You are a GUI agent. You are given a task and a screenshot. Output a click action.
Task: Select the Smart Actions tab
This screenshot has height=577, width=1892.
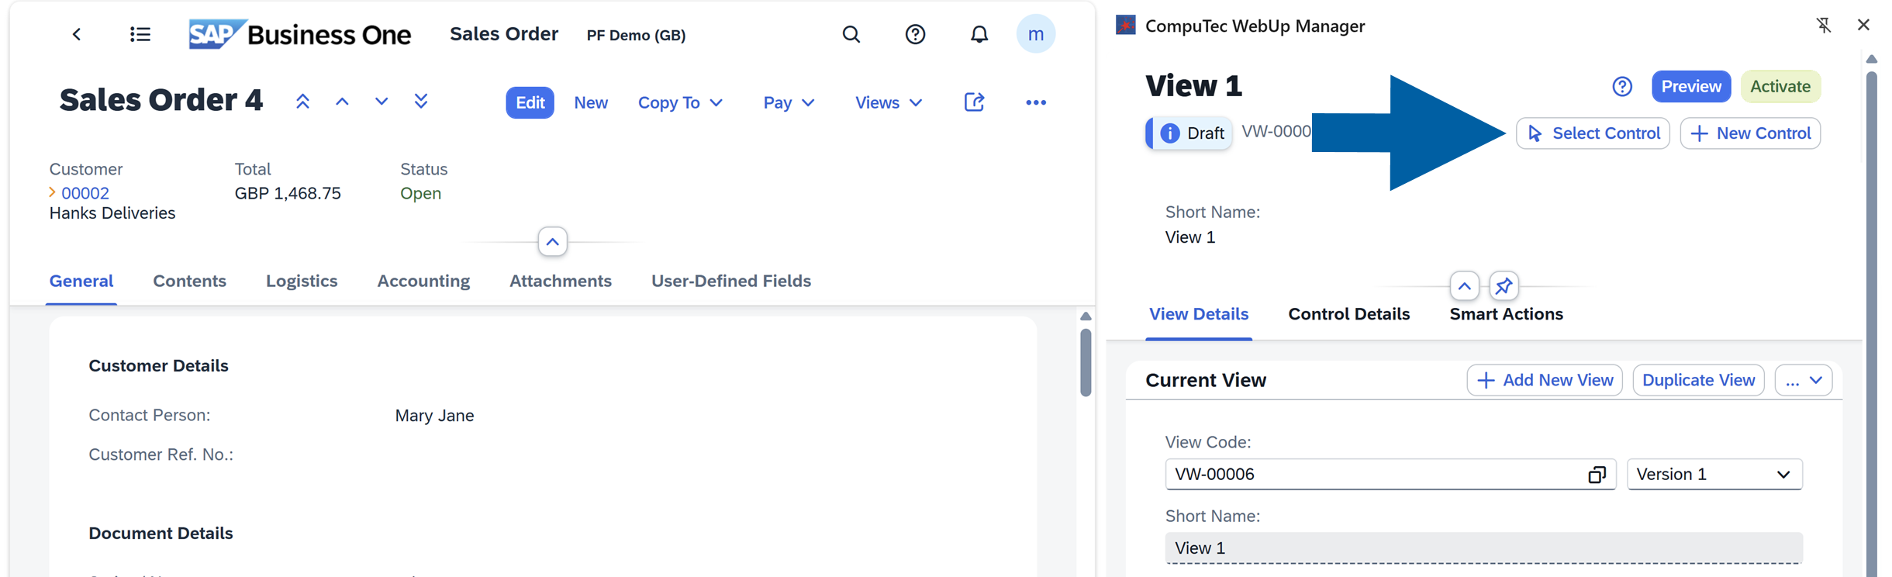(x=1507, y=314)
